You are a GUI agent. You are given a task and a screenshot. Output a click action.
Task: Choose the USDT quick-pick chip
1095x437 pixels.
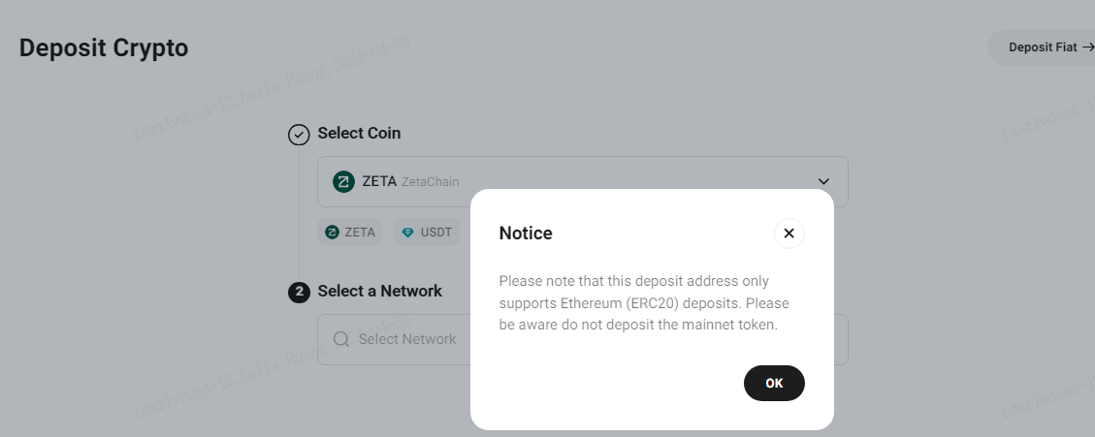coord(427,232)
